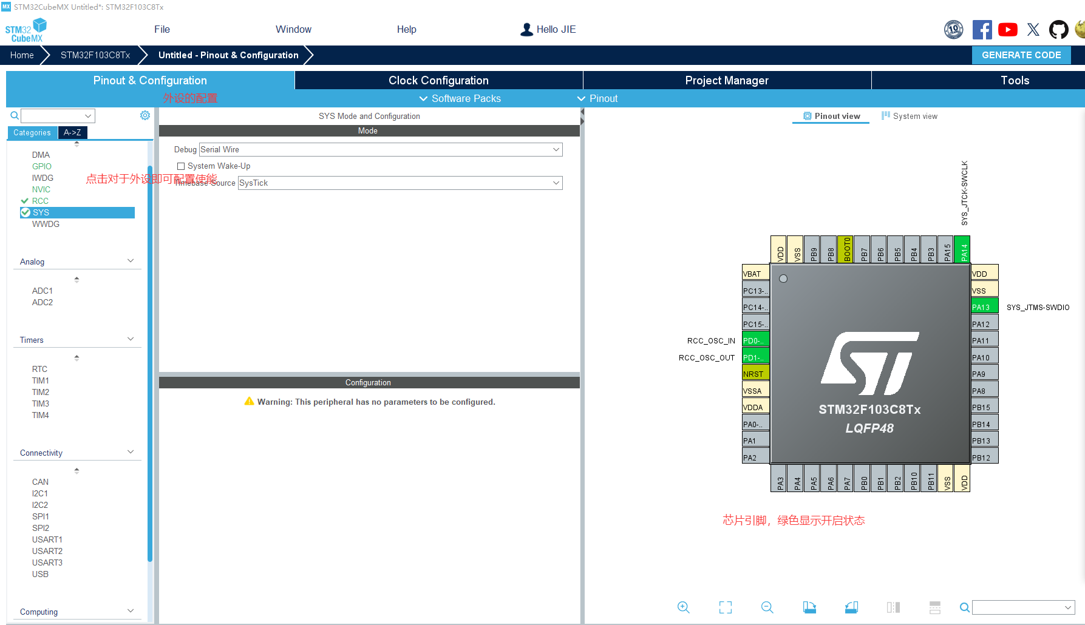Open the peripheral search combo box

click(x=58, y=115)
